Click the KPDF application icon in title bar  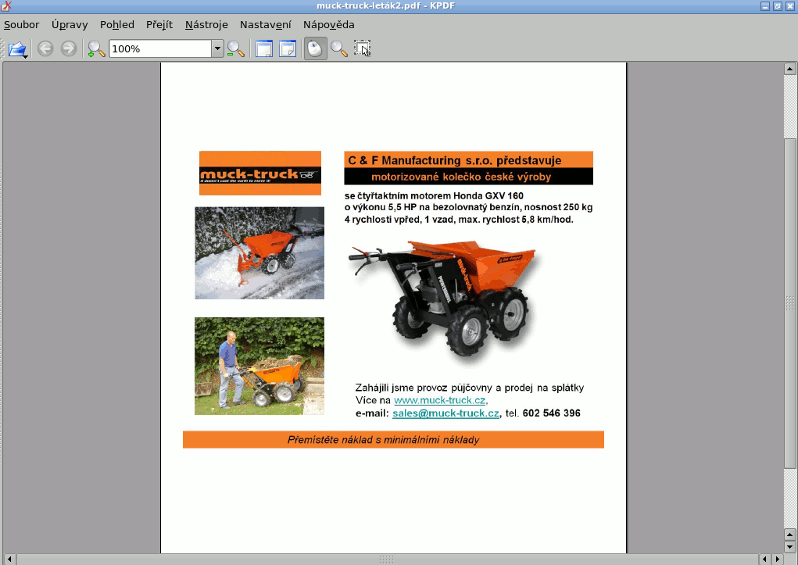tap(6, 6)
